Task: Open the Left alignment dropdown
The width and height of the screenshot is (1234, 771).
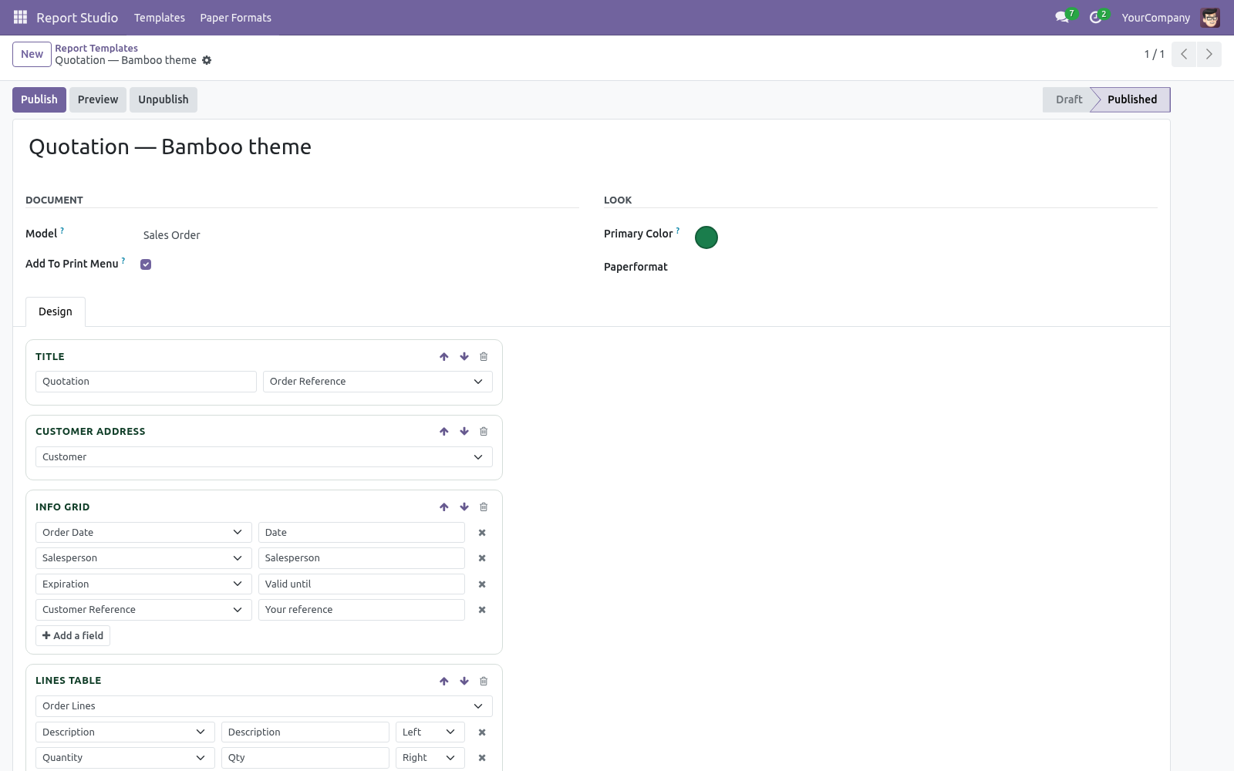Action: point(430,732)
